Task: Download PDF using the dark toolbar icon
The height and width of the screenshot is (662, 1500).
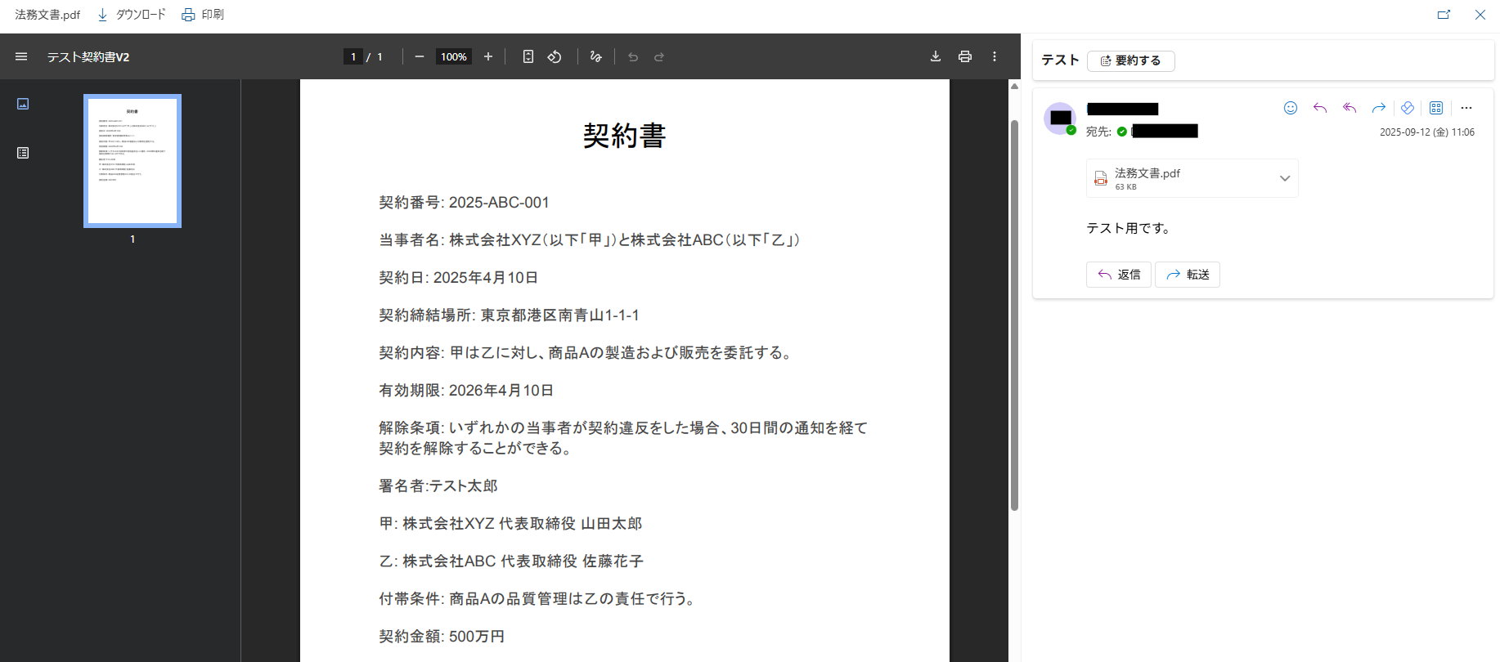Action: pos(936,56)
